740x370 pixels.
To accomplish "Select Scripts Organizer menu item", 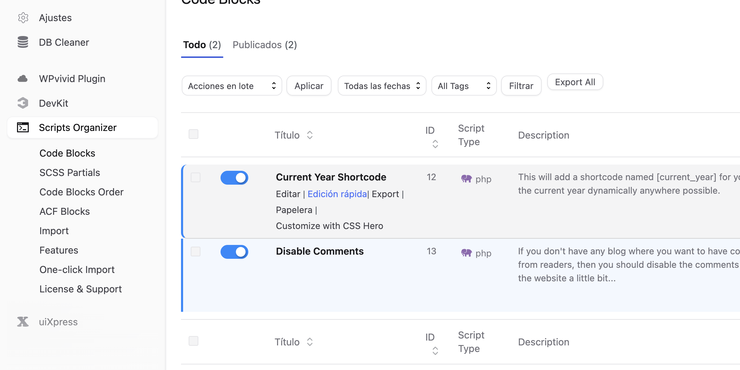I will pyautogui.click(x=83, y=127).
